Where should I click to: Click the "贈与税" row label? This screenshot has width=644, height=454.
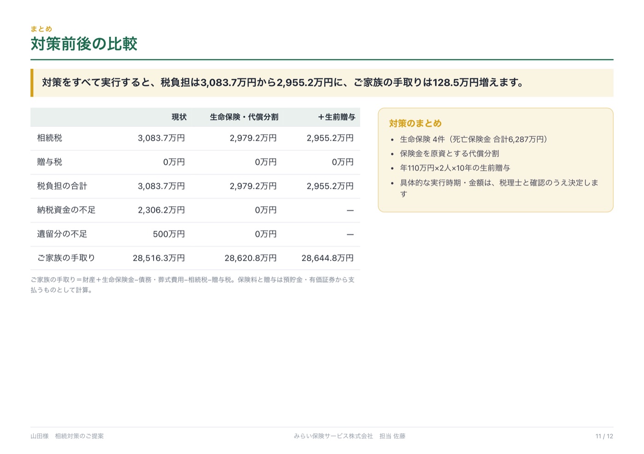50,162
